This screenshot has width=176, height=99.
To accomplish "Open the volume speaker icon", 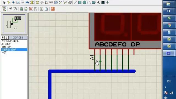I will coord(166,98).
